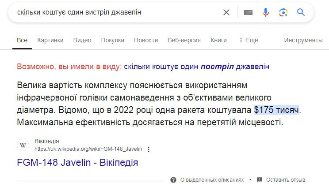Click the feedback flag icon
The image size is (329, 194).
pos(260,179)
